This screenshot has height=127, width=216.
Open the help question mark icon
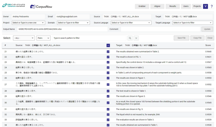pos(211,6)
